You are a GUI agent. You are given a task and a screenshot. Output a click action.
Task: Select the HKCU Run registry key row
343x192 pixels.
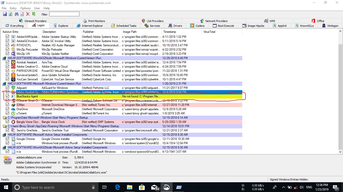(122, 84)
